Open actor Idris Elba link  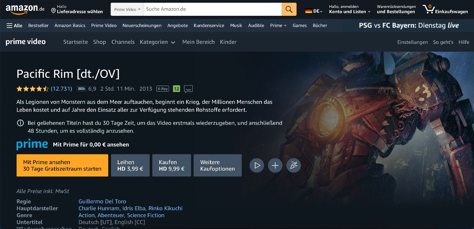(x=134, y=208)
